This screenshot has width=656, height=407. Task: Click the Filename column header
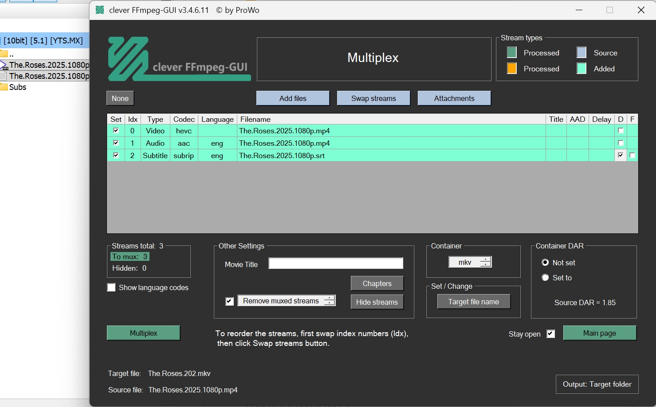(x=391, y=119)
